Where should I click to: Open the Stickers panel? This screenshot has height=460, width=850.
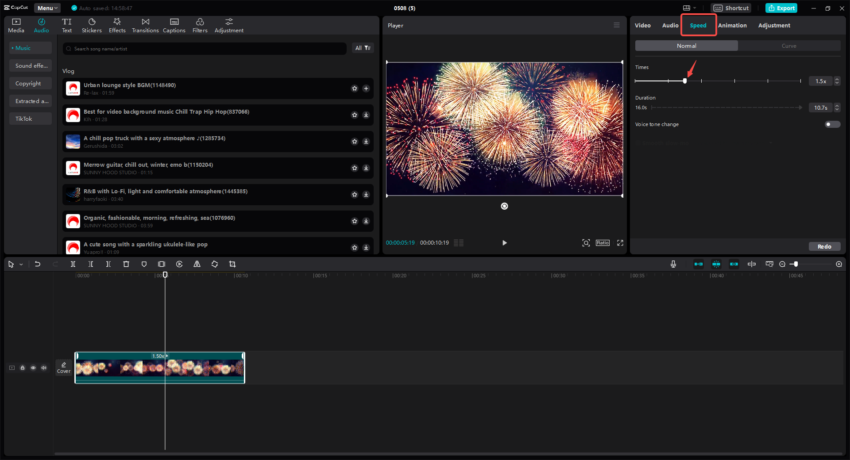[92, 25]
